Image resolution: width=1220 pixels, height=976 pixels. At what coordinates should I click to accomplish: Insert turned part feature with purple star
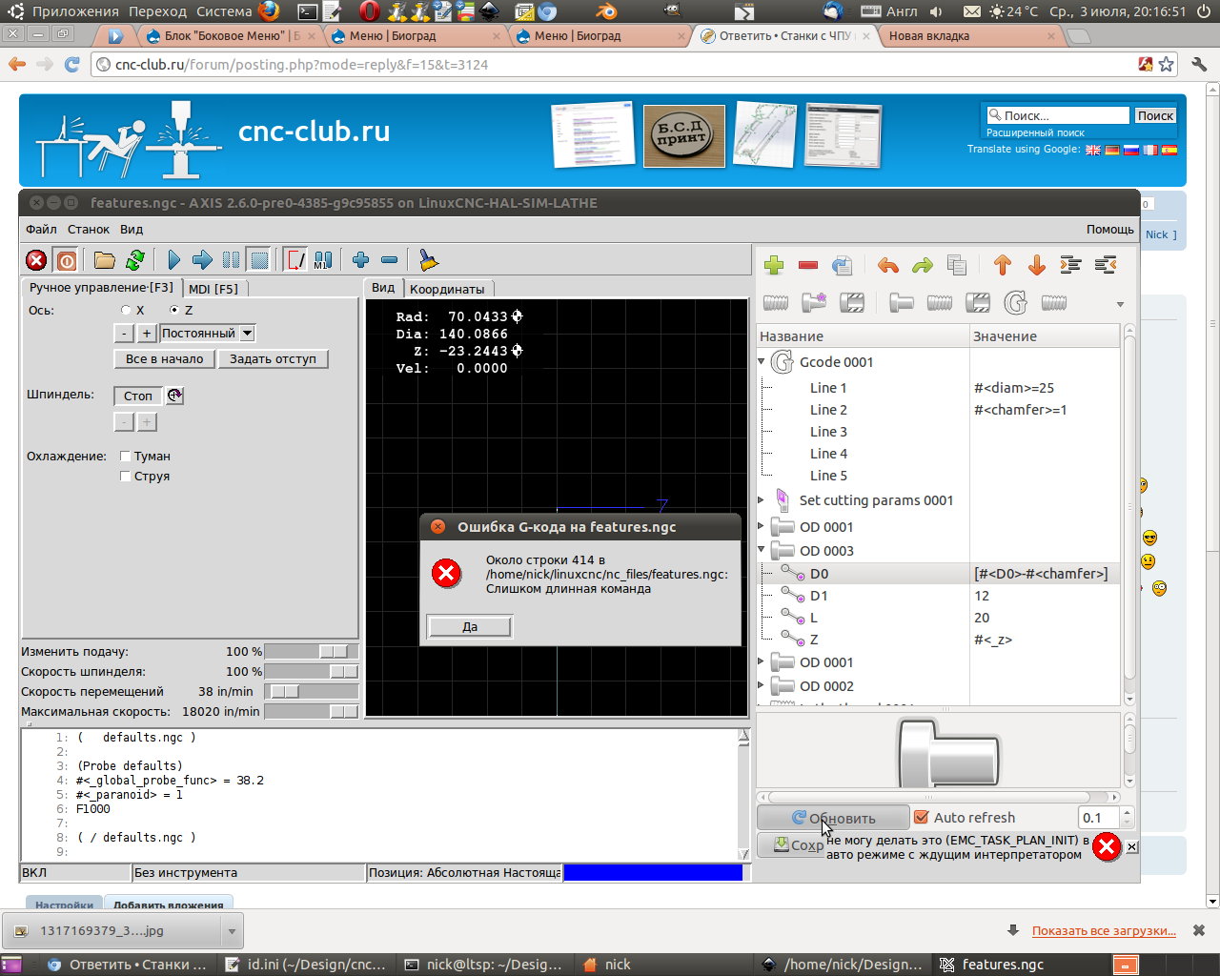[x=814, y=303]
